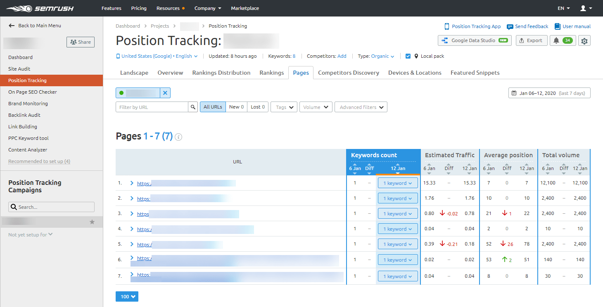This screenshot has height=307, width=603.
Task: Click the Export button
Action: click(x=532, y=40)
